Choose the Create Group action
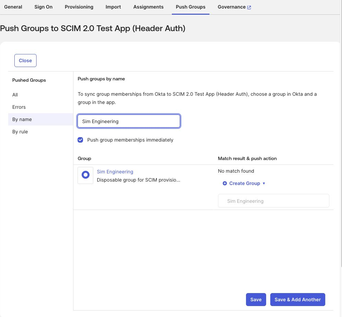The image size is (342, 317). click(x=245, y=183)
